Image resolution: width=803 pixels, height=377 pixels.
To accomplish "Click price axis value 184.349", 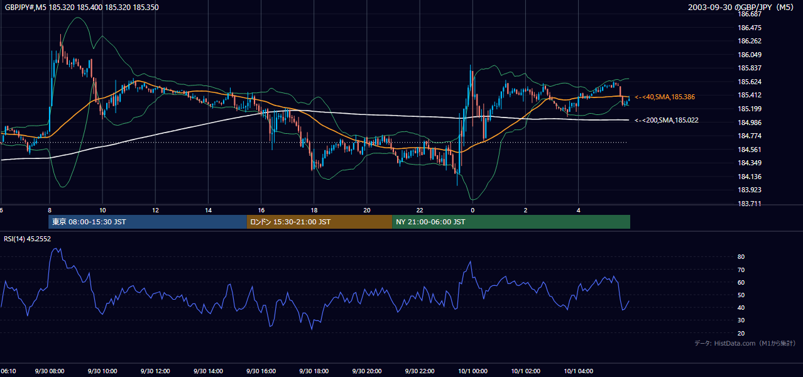I will tap(751, 163).
